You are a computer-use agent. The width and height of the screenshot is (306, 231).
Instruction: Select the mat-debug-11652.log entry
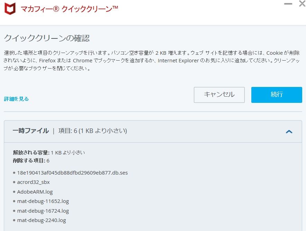(x=43, y=201)
